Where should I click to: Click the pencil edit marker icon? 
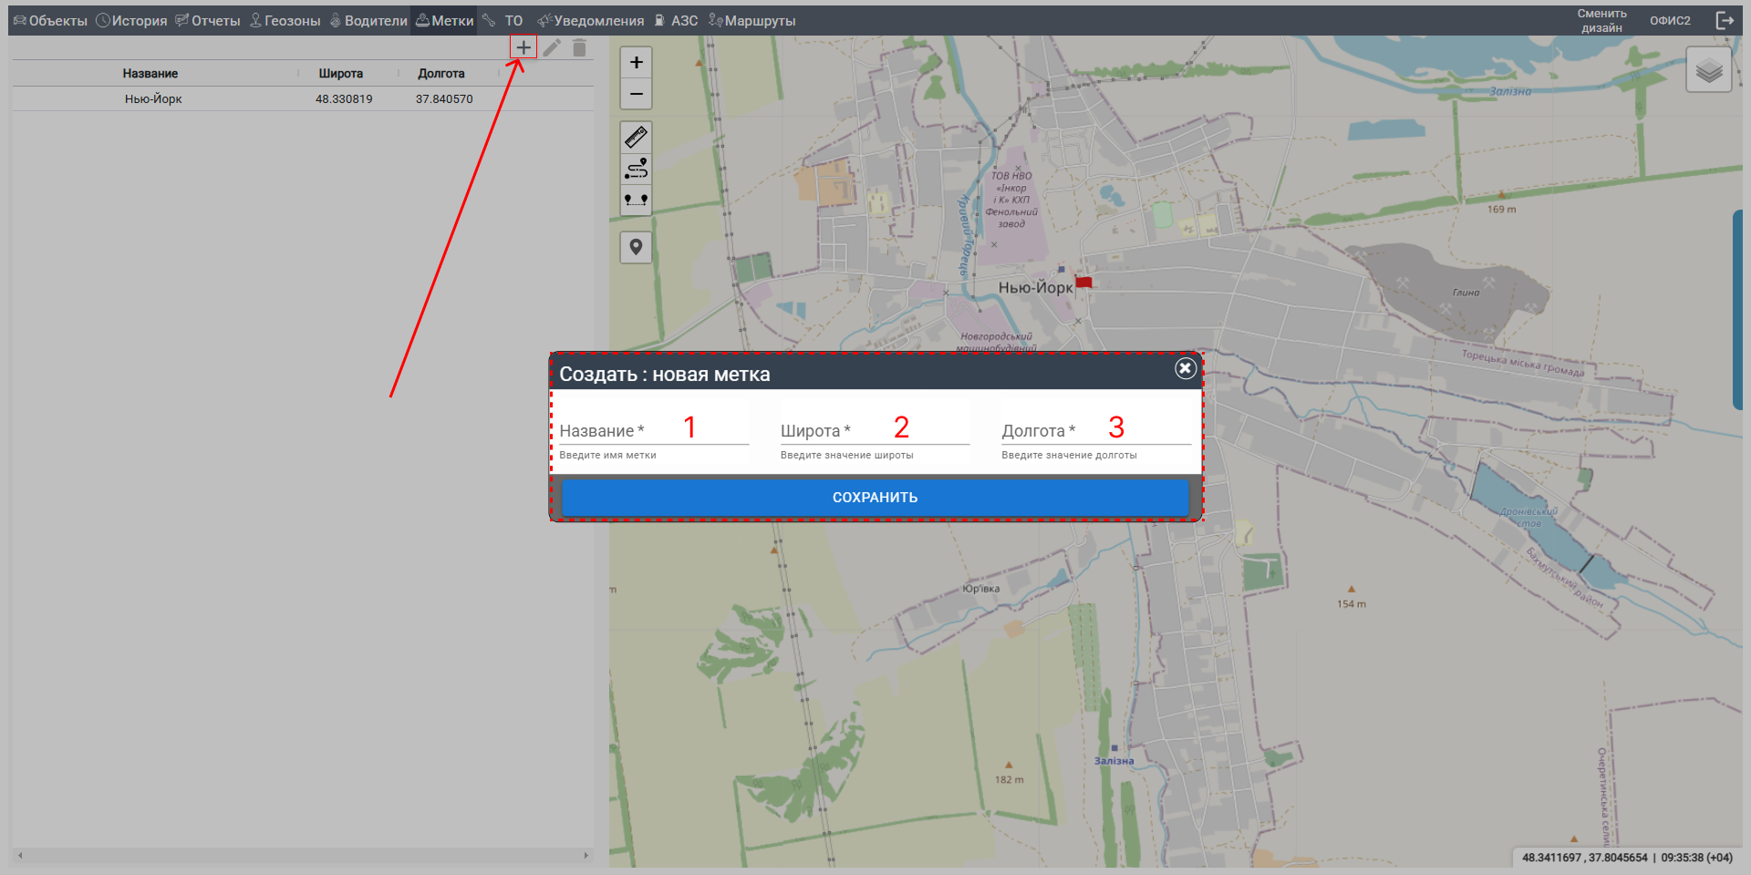[552, 48]
